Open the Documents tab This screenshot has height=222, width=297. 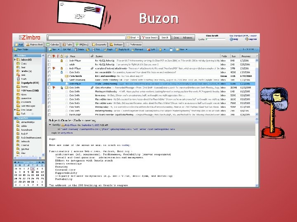(99, 44)
